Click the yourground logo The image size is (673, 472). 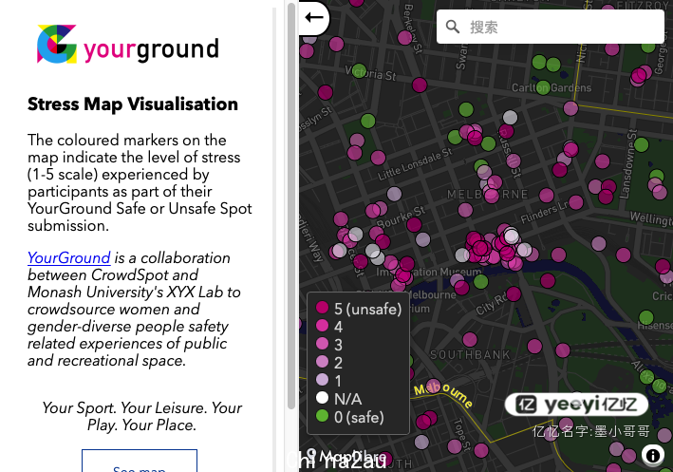click(x=128, y=45)
